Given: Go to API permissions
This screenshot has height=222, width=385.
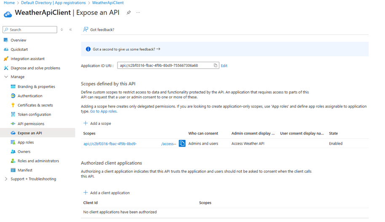Looking at the screenshot, I should click(x=31, y=124).
